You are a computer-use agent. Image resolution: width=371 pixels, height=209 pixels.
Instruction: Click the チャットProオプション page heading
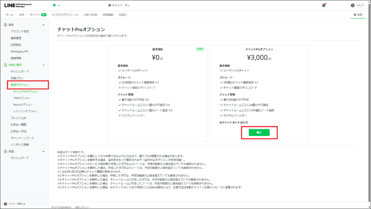(81, 29)
